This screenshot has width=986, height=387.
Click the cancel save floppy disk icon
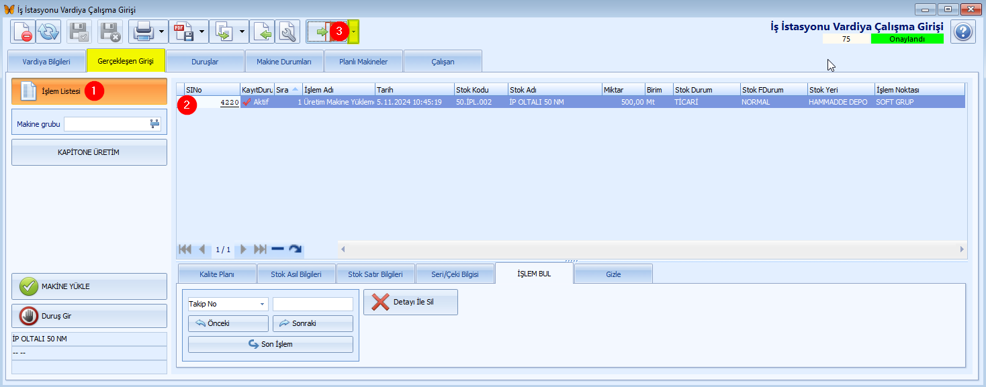(x=110, y=32)
